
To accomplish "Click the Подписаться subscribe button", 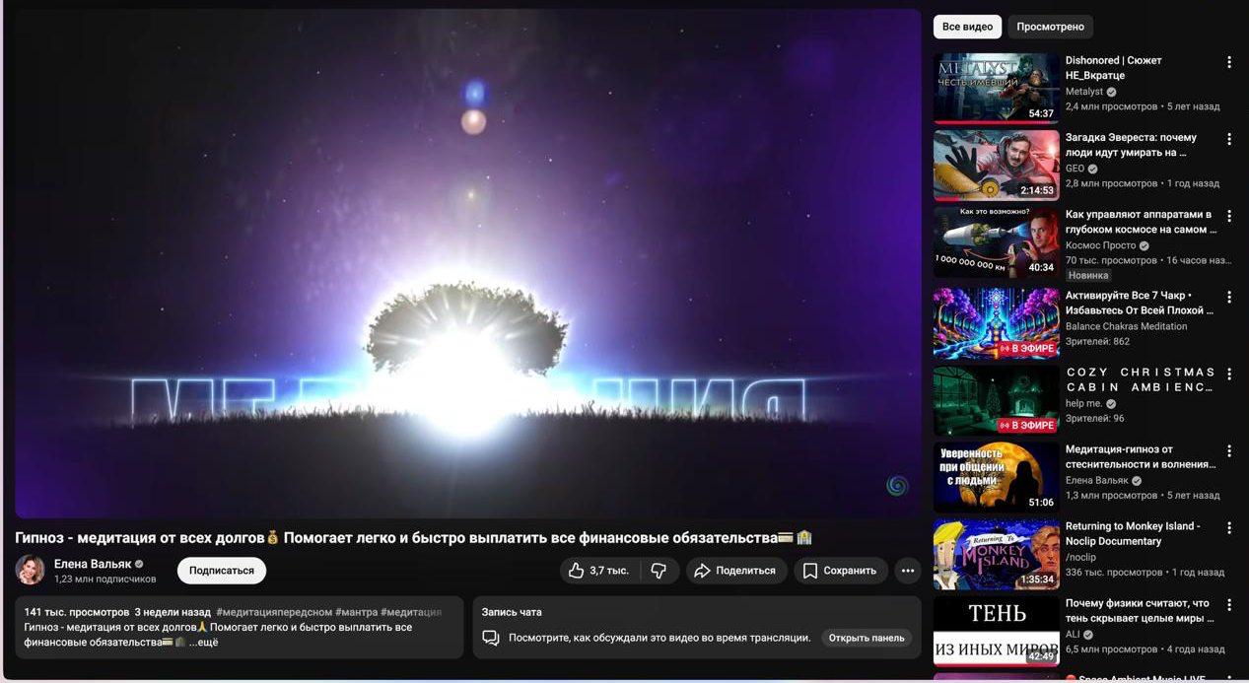I will pos(222,571).
